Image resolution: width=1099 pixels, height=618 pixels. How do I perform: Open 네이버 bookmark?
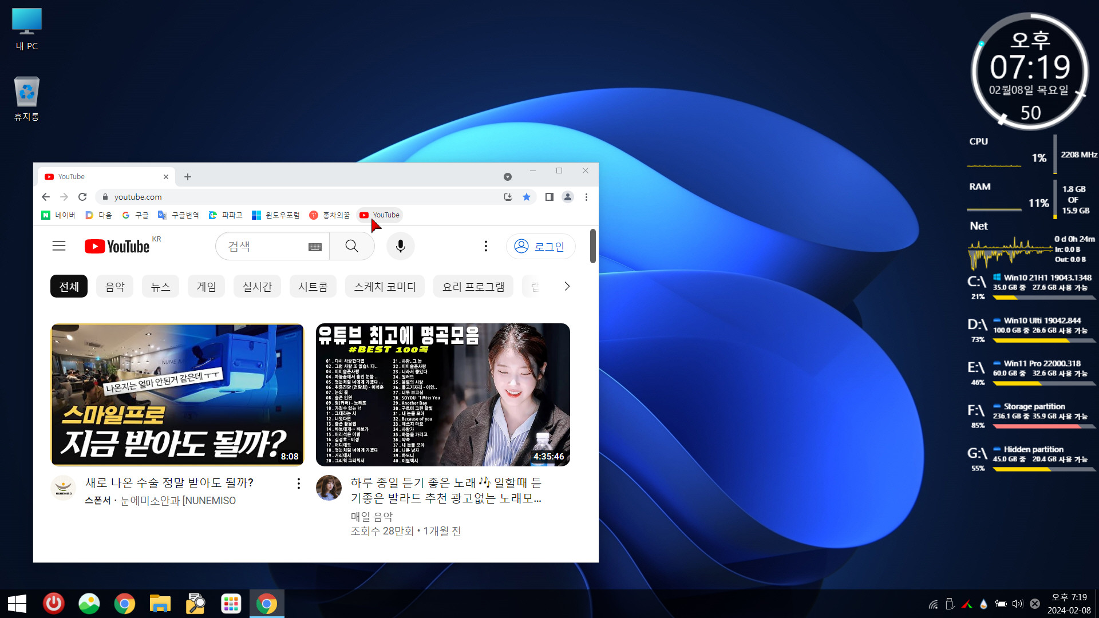point(58,215)
